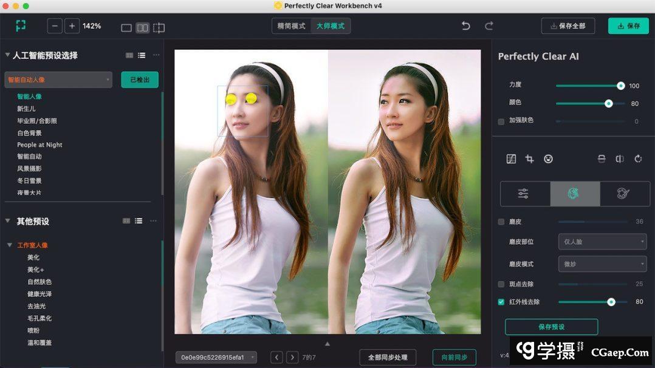The width and height of the screenshot is (655, 368).
Task: Switch to single image view icon
Action: coord(126,28)
